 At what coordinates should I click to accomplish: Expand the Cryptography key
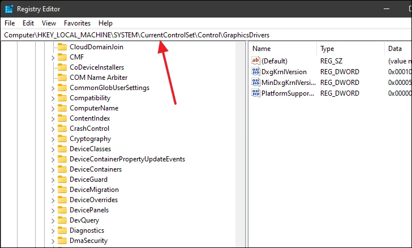(x=53, y=139)
